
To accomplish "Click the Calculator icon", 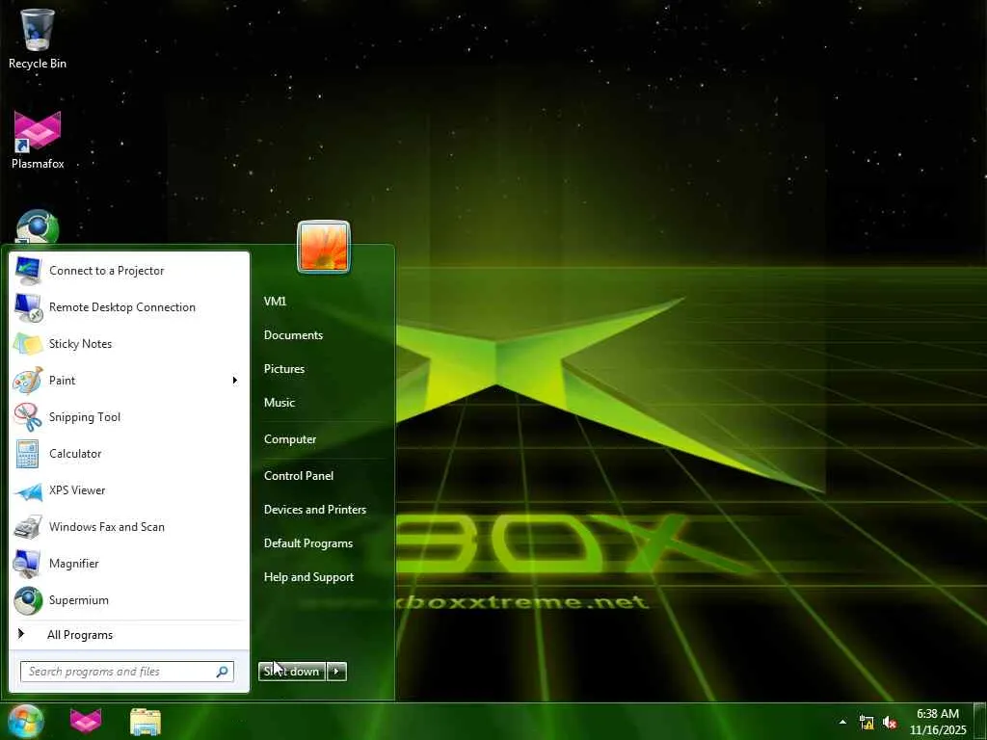I will click(28, 454).
